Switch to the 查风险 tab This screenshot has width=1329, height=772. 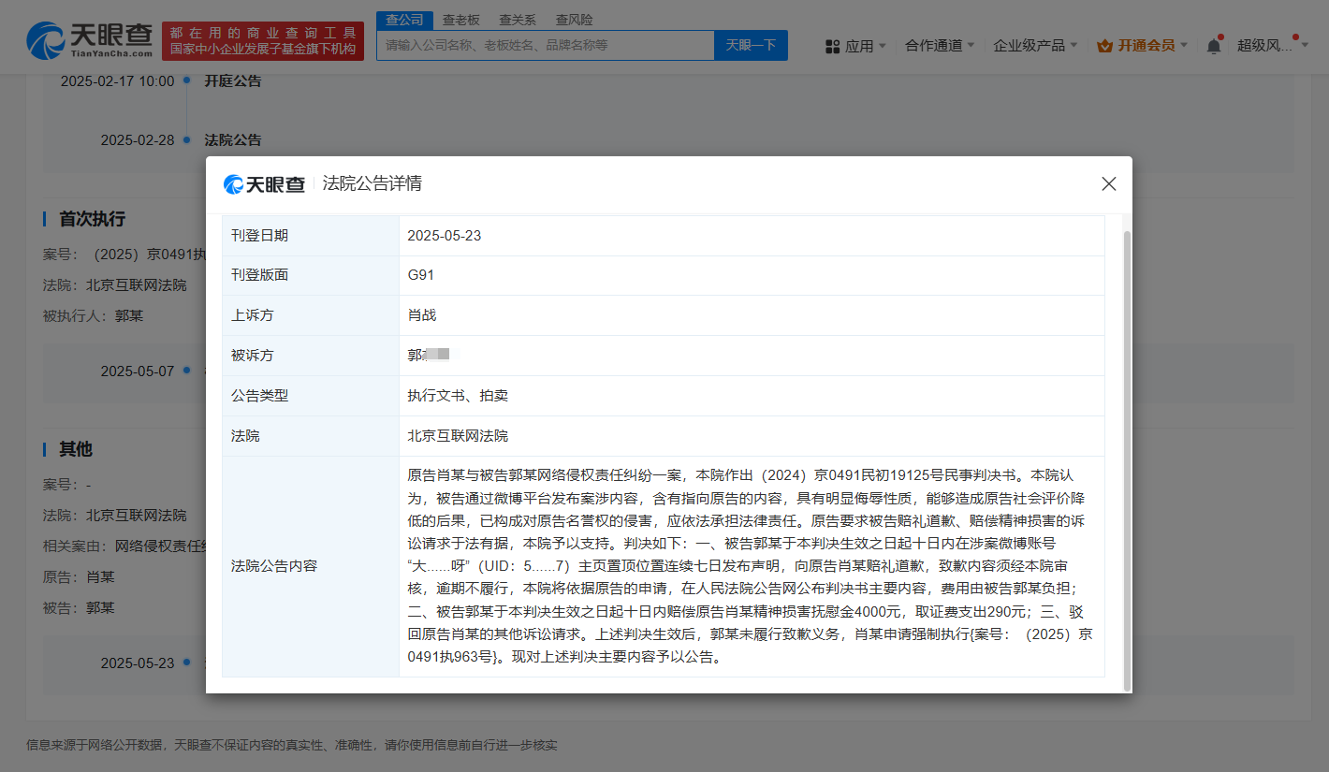click(575, 19)
